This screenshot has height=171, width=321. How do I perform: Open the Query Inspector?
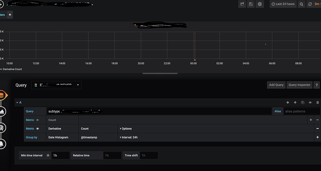pos(300,85)
